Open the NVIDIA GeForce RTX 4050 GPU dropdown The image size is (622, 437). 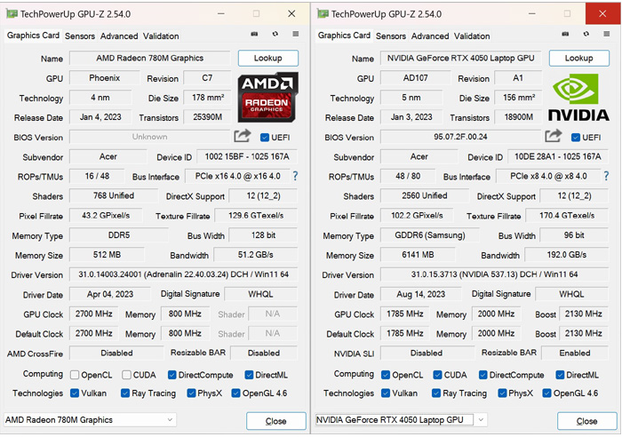[x=400, y=420]
